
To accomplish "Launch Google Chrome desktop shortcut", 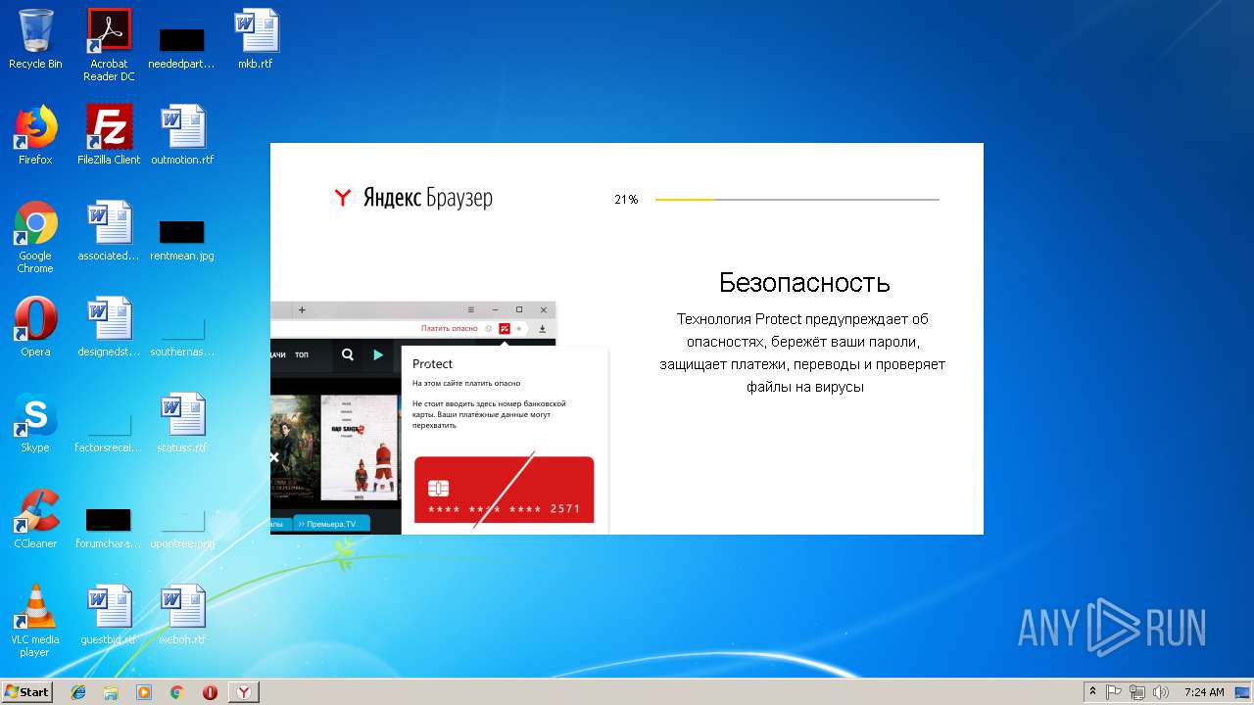I will (35, 237).
